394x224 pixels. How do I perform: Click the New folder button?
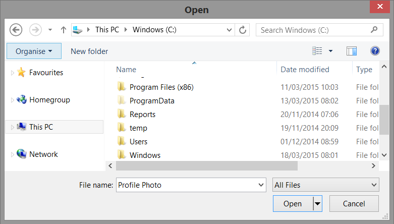[89, 51]
